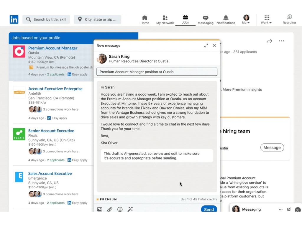Open Messaging in top navigation
The image size is (302, 226).
pos(206,20)
